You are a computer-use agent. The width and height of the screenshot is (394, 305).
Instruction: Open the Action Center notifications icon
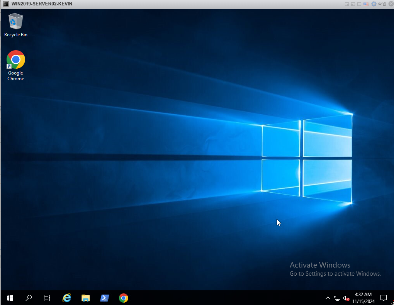(x=384, y=298)
